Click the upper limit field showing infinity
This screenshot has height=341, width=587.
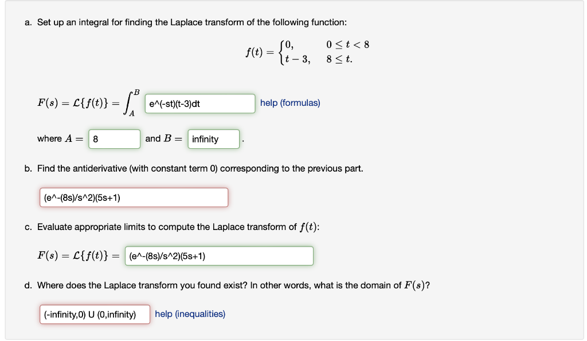213,138
